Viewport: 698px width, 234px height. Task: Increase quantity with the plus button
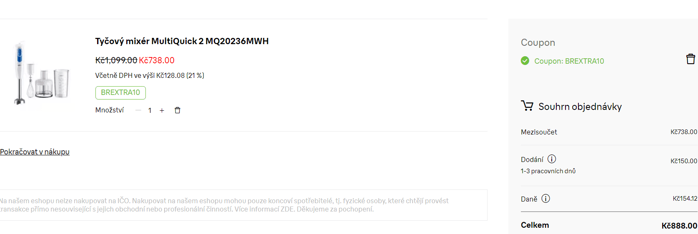tap(162, 110)
